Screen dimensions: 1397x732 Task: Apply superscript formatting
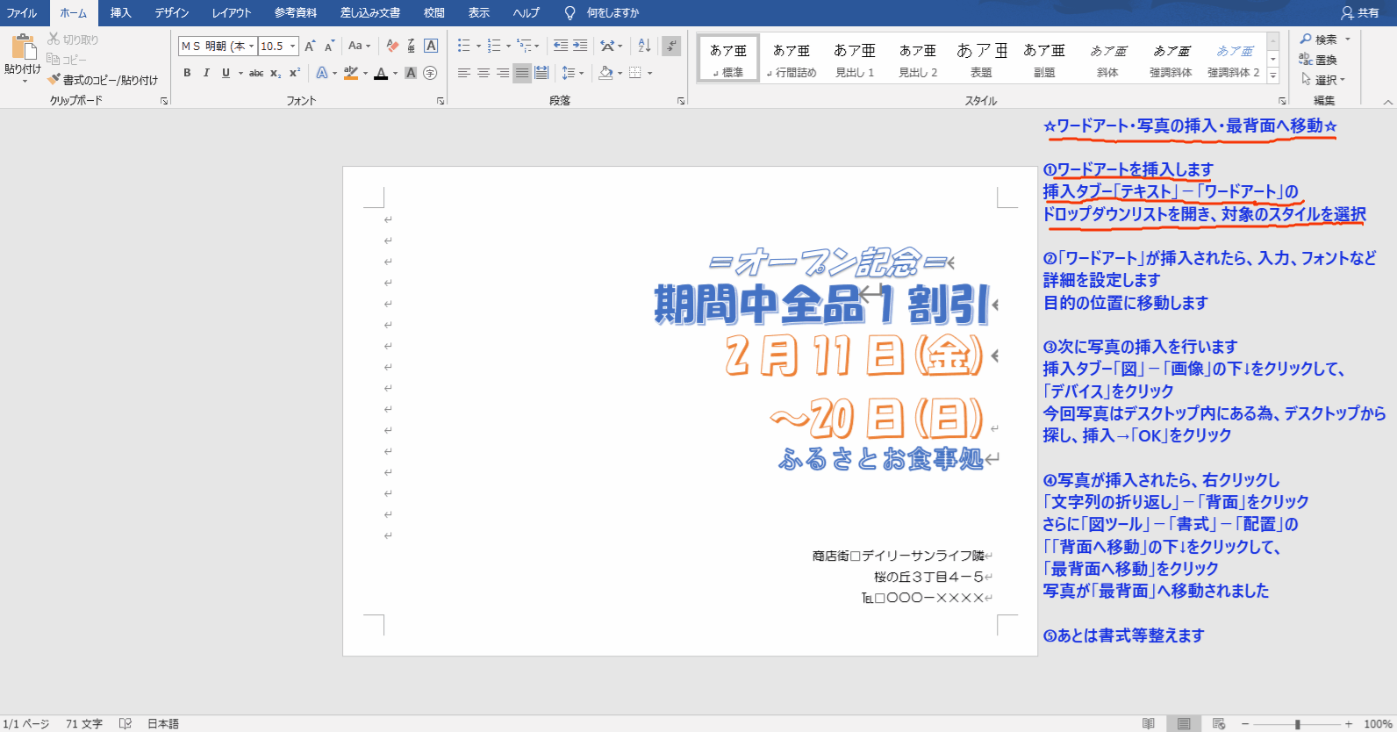point(295,73)
